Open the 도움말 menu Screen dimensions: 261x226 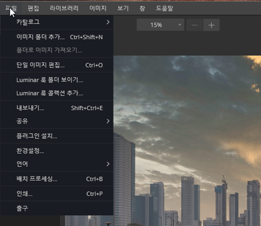tap(165, 9)
